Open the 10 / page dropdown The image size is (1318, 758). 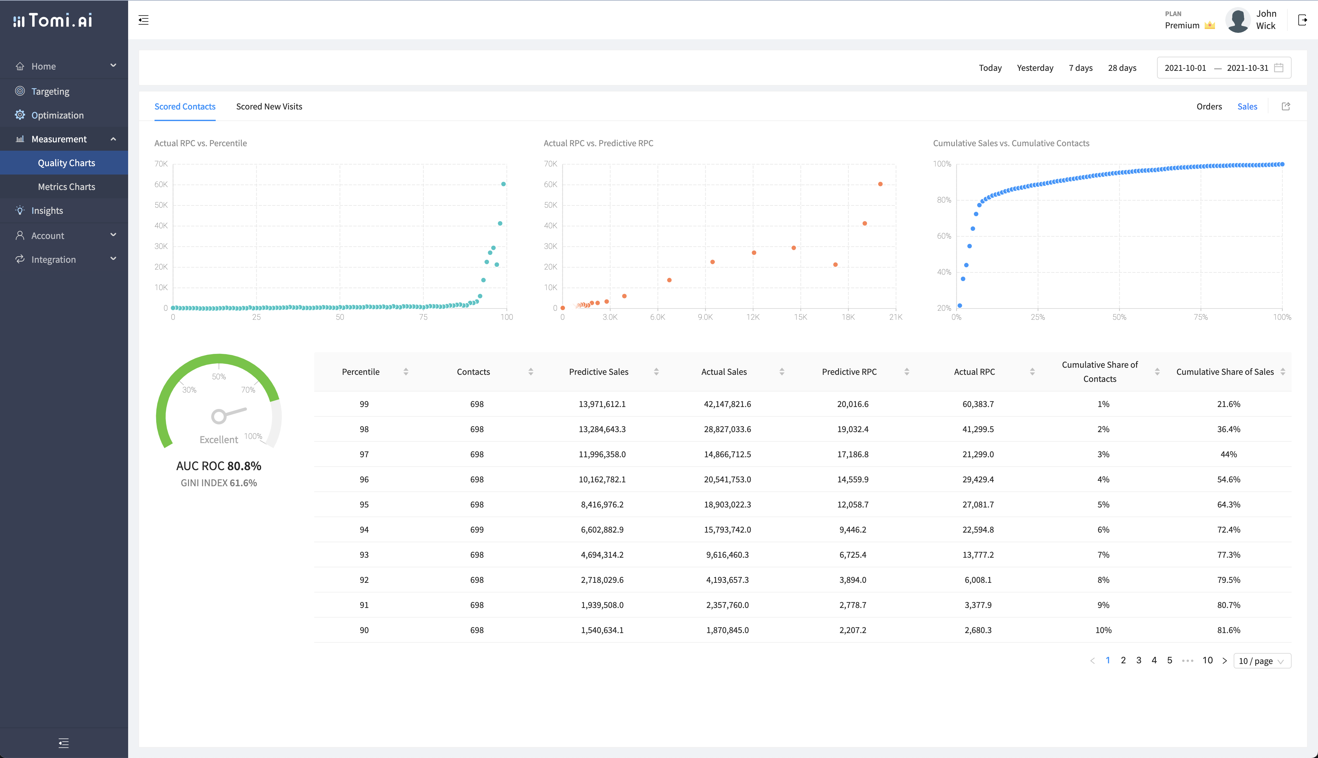point(1261,660)
